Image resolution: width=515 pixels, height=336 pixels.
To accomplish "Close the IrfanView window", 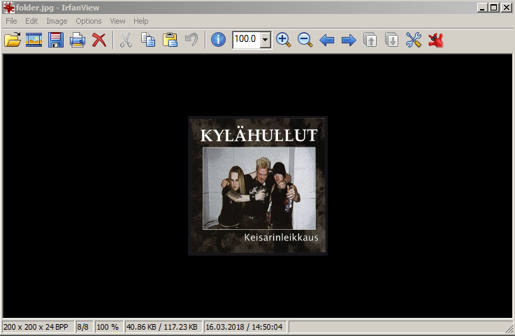I will point(506,8).
